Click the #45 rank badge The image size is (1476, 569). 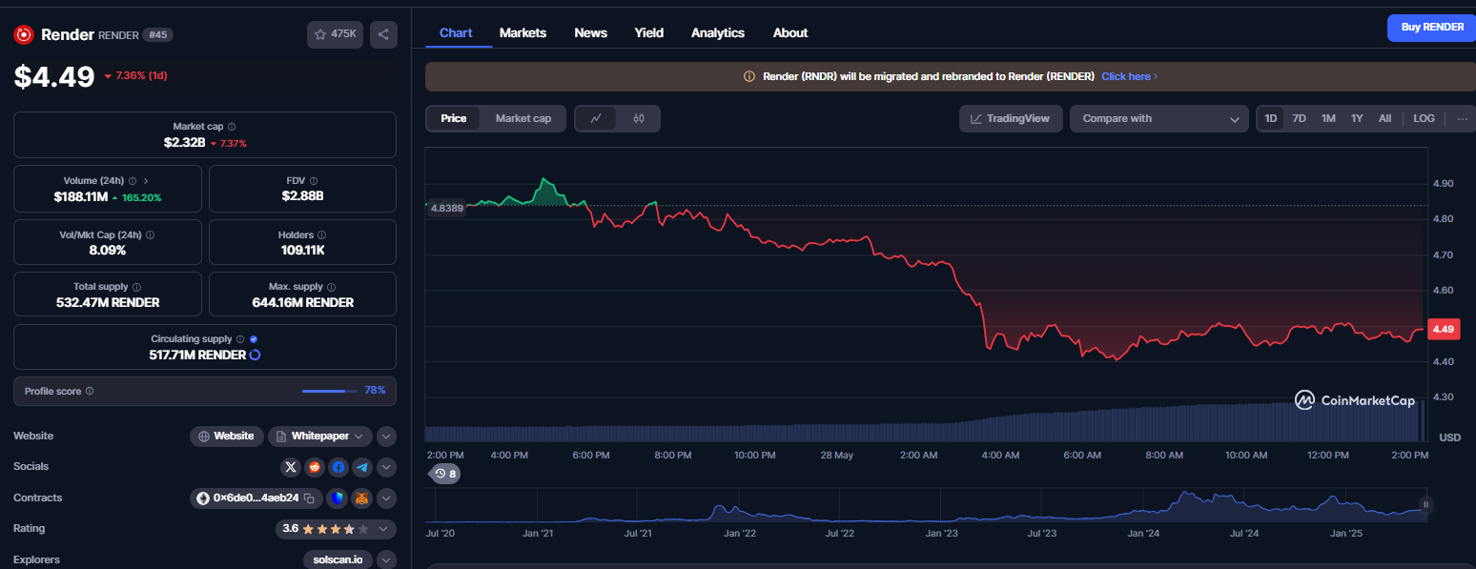158,35
